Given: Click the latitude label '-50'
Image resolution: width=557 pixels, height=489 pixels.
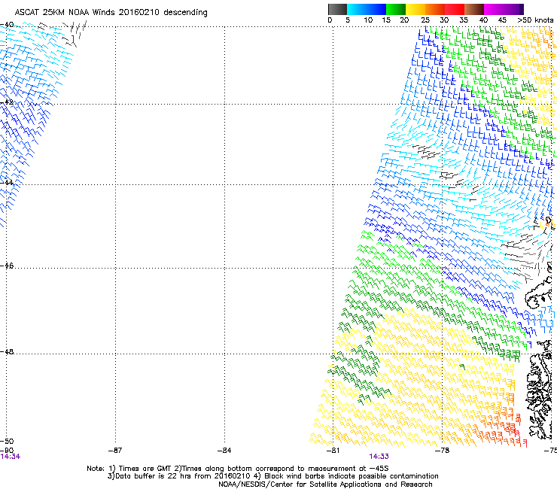Looking at the screenshot, I should pos(7,441).
